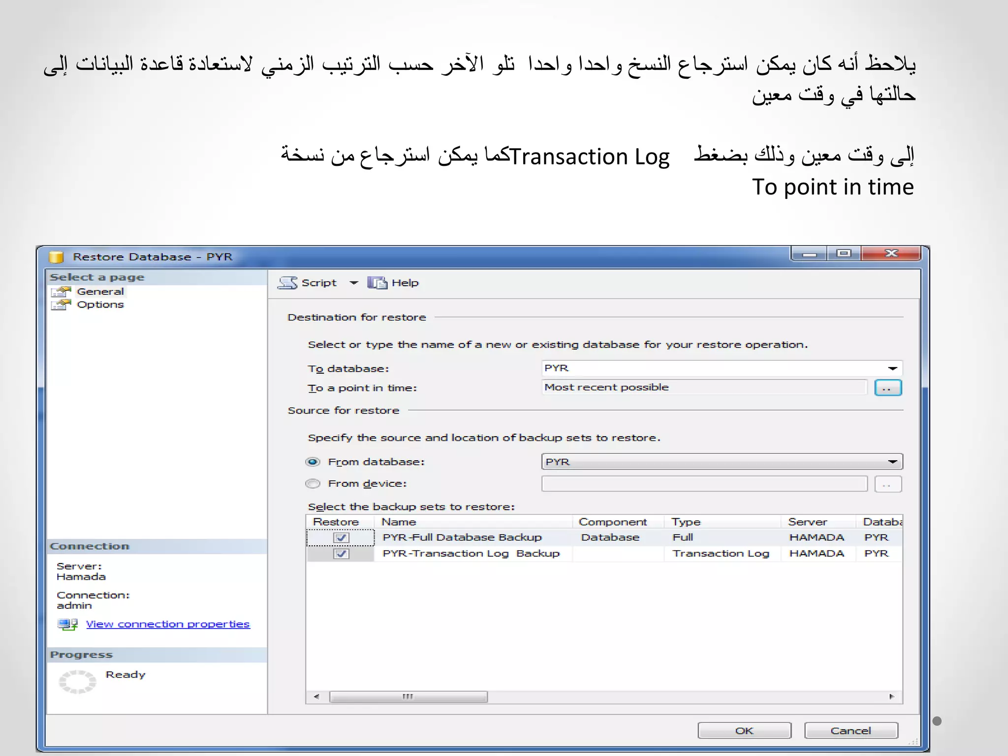
Task: Sort by the Name column header
Action: pos(473,522)
